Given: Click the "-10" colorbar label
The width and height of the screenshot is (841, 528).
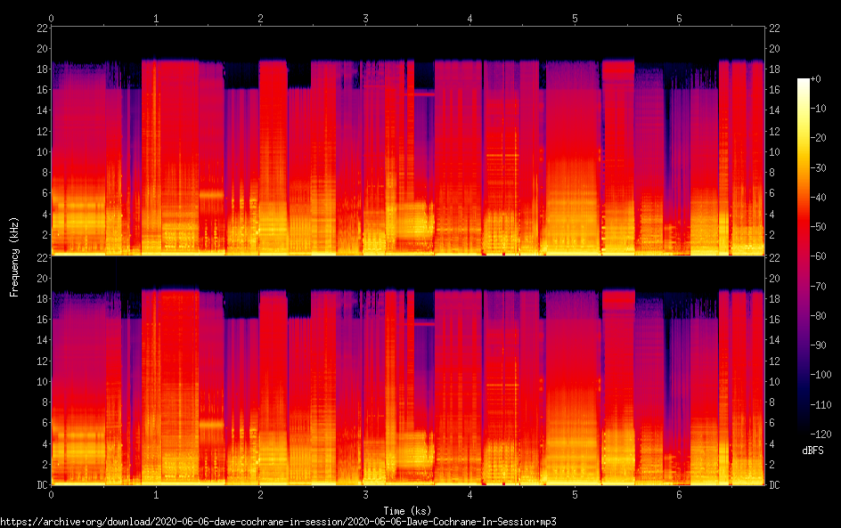Looking at the screenshot, I should click(x=818, y=109).
